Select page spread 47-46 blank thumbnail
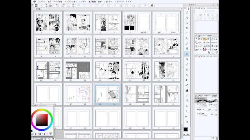Image resolution: width=250 pixels, height=140 pixels. point(77,118)
